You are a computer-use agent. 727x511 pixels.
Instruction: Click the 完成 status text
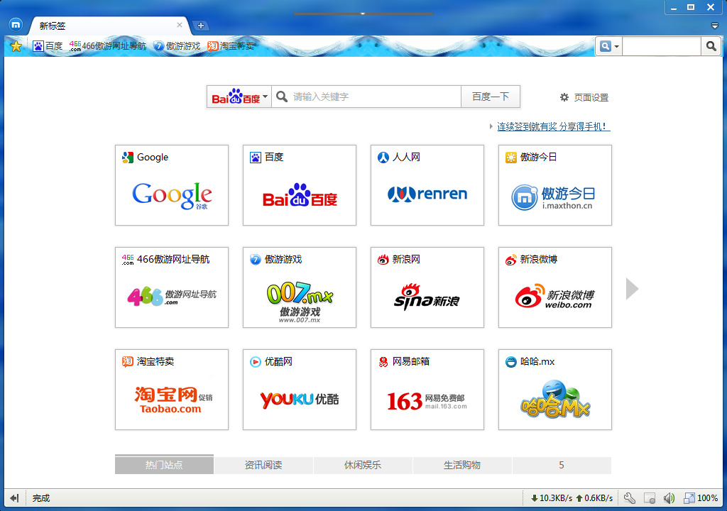pyautogui.click(x=41, y=498)
